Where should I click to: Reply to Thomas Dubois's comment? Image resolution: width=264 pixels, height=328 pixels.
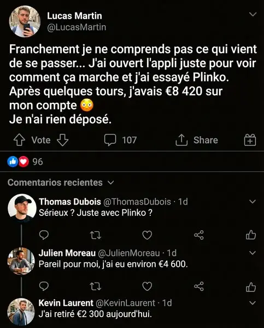pos(44,235)
